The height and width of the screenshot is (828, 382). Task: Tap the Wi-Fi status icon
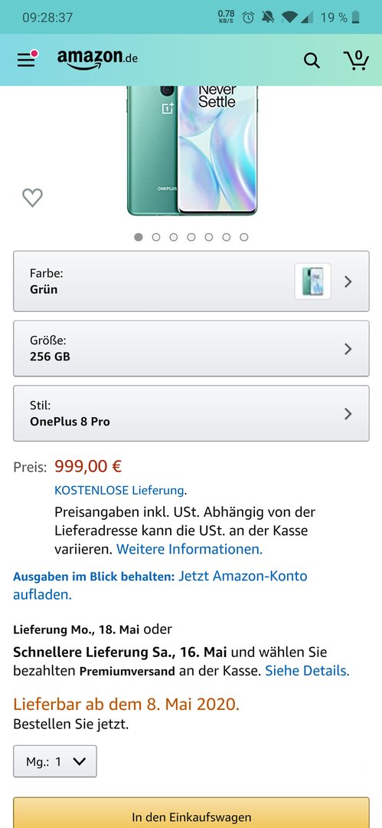point(289,18)
